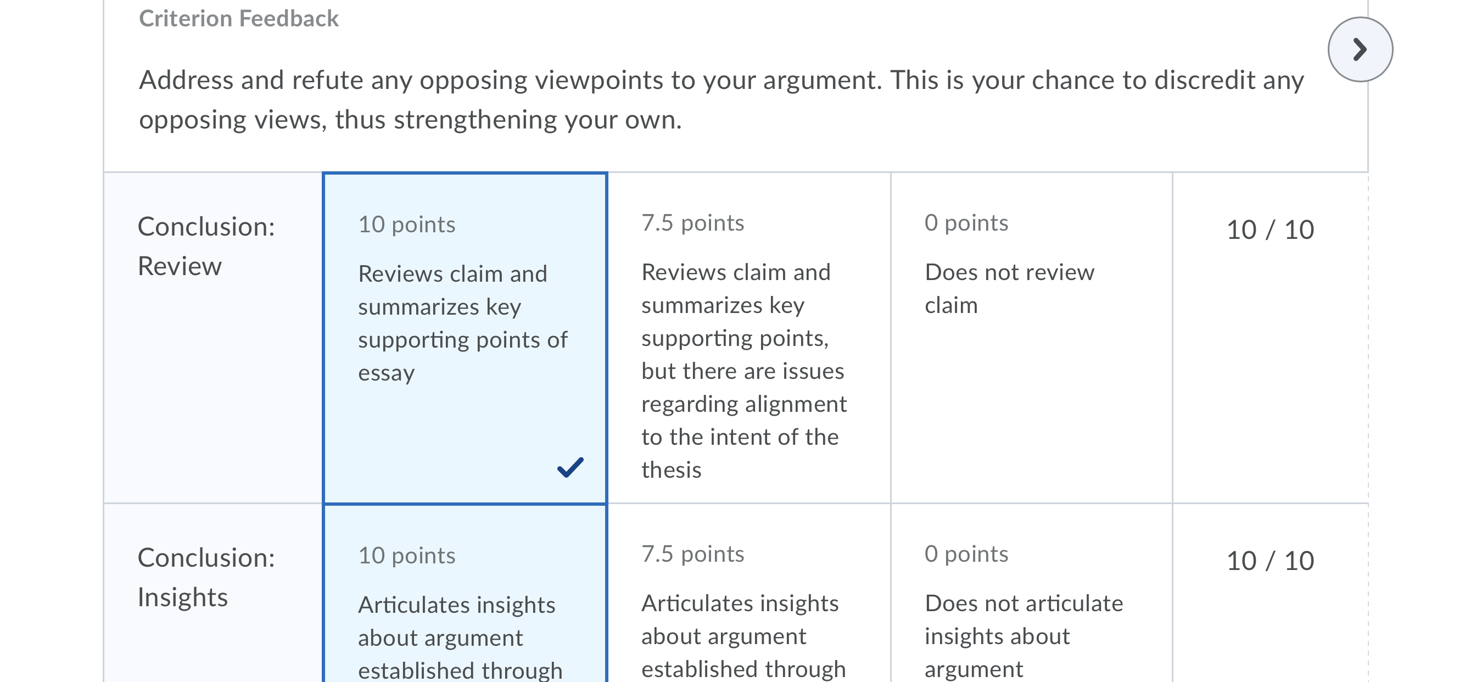Click the next chevron arrow button

click(1360, 49)
